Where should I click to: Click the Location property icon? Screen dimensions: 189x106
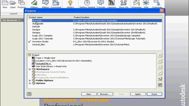click(x=34, y=61)
